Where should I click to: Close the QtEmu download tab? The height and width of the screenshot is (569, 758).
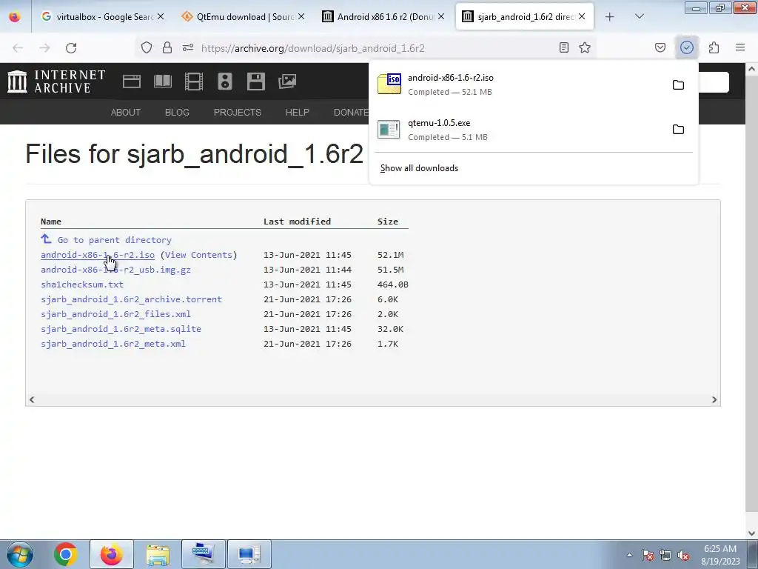301,16
